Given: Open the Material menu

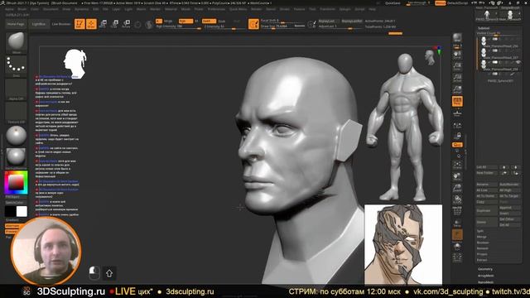Looking at the screenshot, I should click(x=171, y=9).
